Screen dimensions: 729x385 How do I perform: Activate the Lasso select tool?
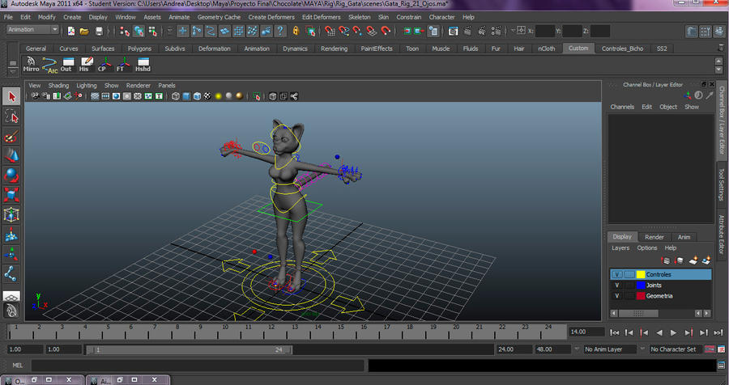(11, 116)
